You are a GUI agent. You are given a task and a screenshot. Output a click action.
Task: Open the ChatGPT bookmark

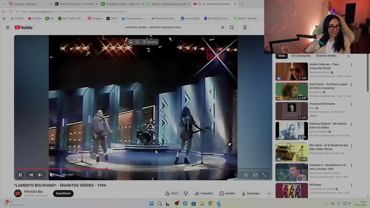coord(17,18)
